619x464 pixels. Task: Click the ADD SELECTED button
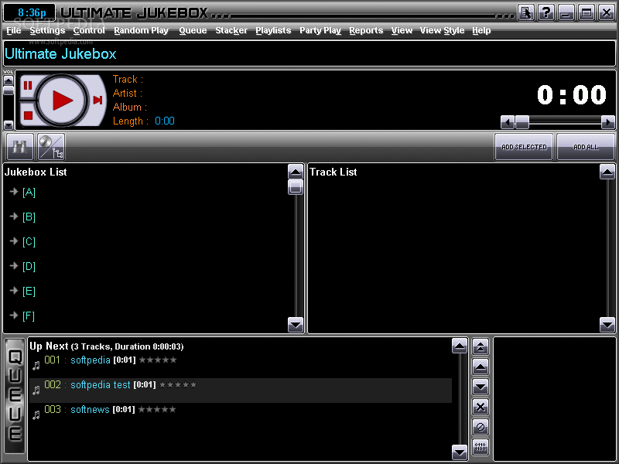click(524, 147)
